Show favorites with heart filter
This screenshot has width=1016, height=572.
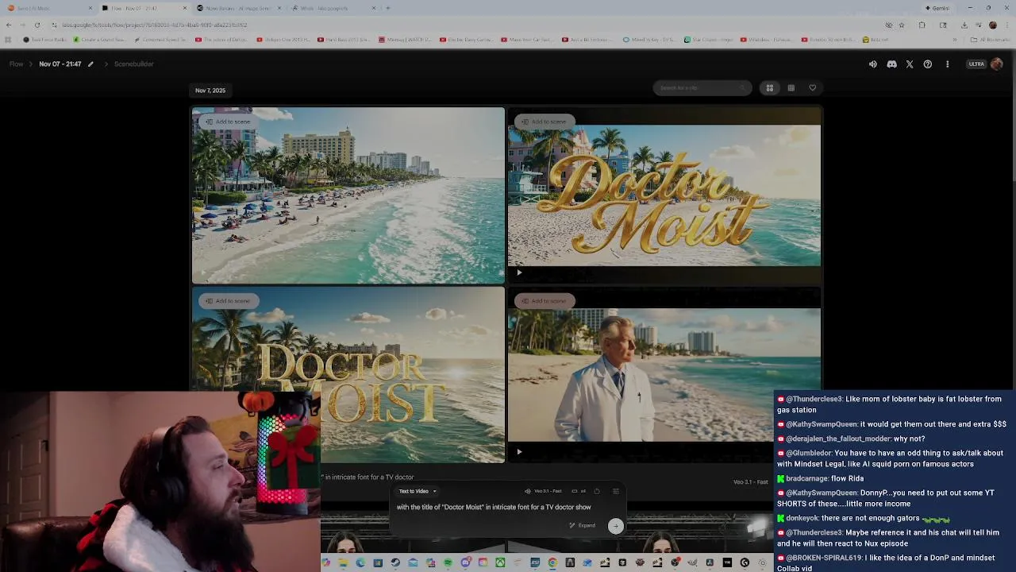(812, 88)
